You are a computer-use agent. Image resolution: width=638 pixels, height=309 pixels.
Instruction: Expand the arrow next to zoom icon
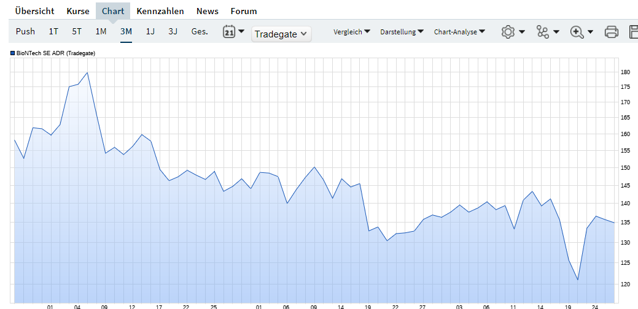(590, 32)
